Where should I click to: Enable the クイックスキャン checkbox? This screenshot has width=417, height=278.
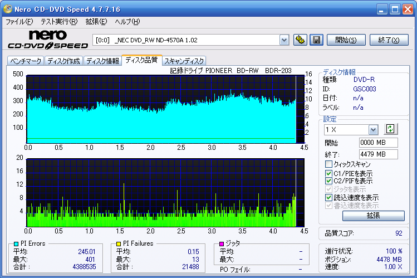tap(328, 164)
